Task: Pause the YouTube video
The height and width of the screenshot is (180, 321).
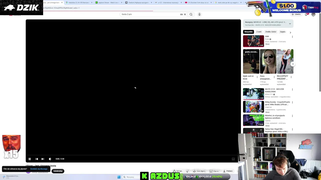Action: coord(30,159)
